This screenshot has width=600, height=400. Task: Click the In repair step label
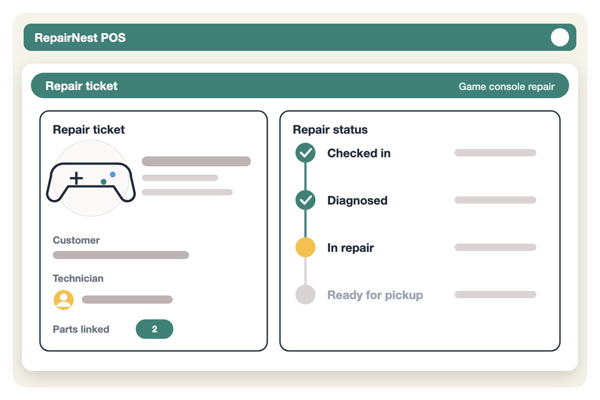351,248
